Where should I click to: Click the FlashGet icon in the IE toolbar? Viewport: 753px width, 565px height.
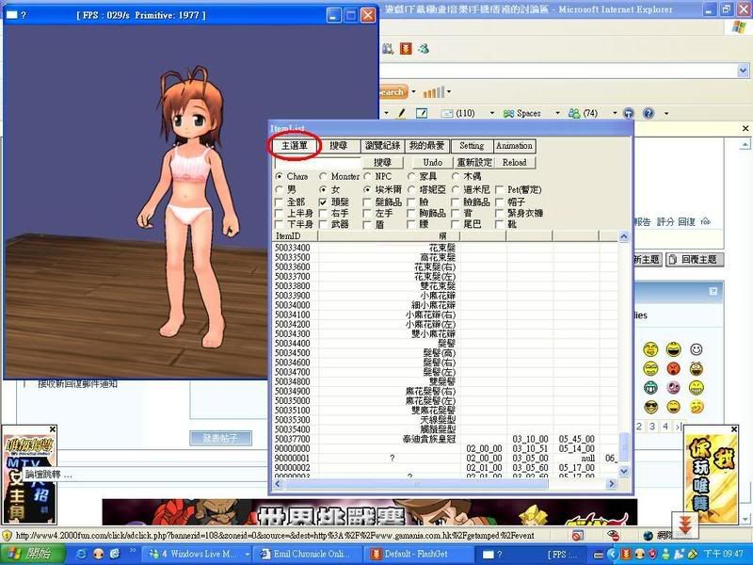tap(405, 48)
